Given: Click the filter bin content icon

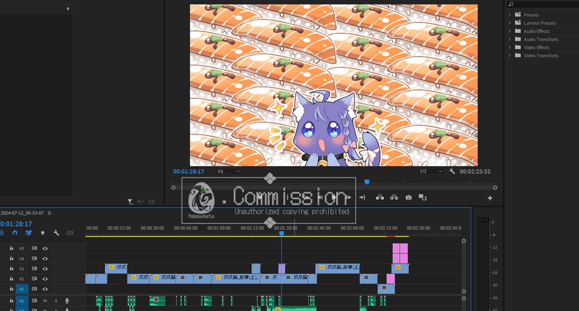Looking at the screenshot, I should point(130,201).
